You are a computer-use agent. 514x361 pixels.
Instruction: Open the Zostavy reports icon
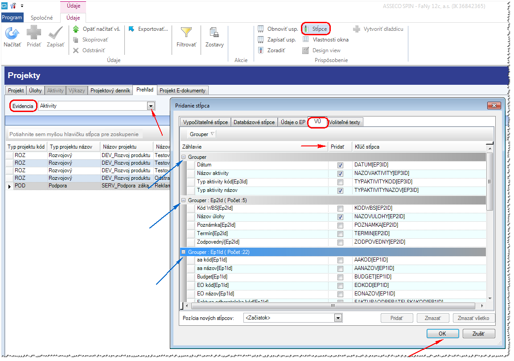click(214, 32)
